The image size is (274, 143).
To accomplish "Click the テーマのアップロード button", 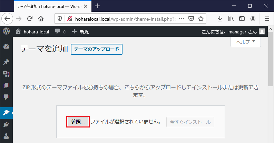I will click(x=97, y=49).
